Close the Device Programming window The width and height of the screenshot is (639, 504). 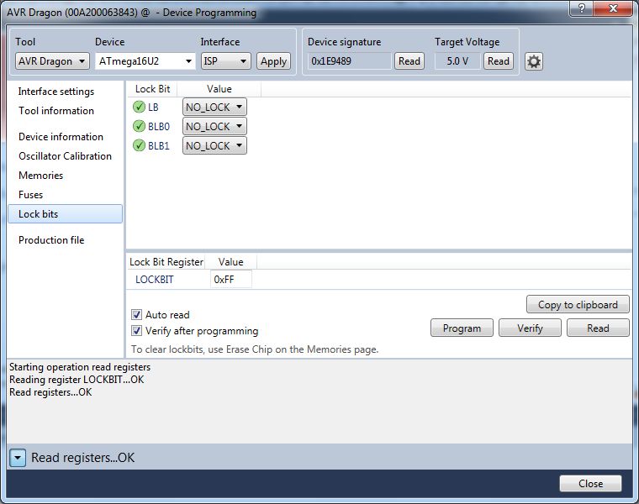(x=612, y=8)
